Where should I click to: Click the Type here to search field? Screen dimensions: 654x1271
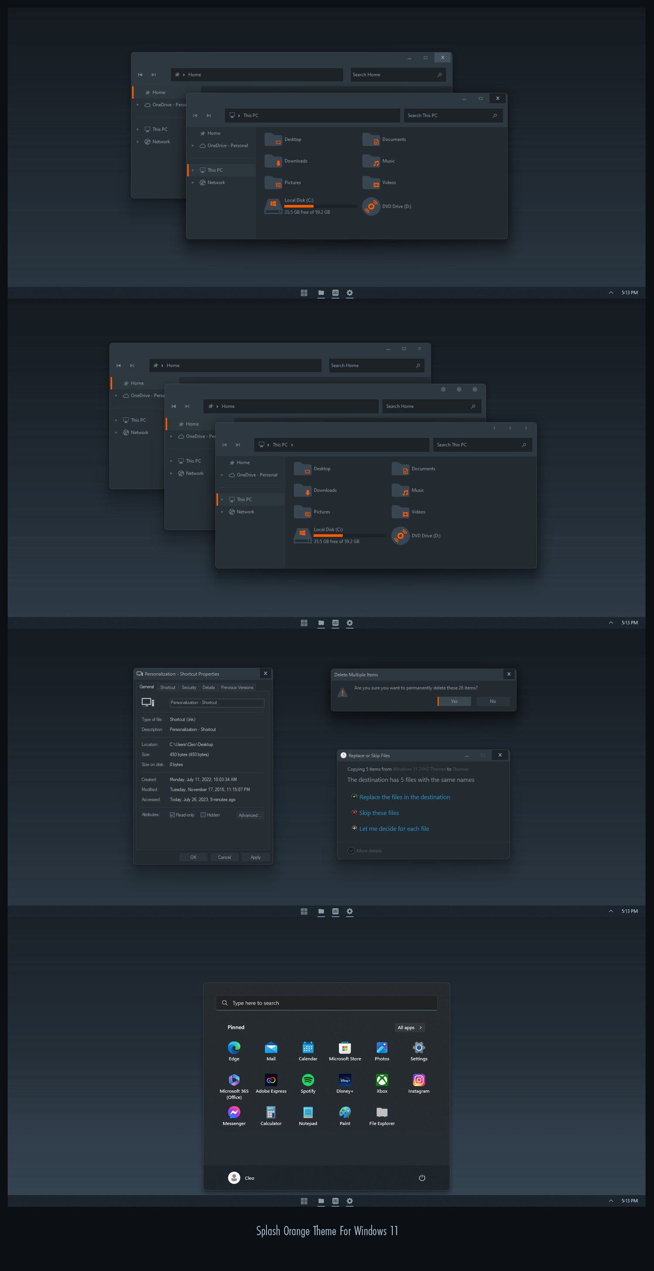[x=327, y=1002]
